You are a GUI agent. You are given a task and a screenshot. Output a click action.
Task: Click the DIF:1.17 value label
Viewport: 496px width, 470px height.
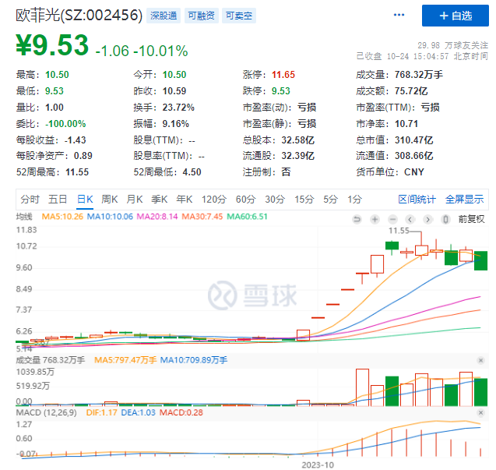point(101,412)
